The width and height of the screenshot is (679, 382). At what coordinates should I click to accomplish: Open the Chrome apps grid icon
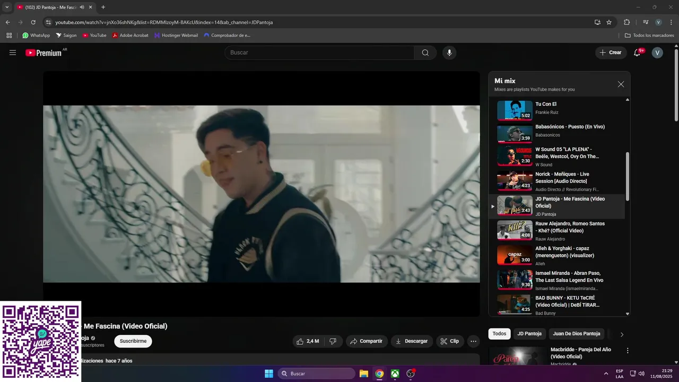point(9,36)
